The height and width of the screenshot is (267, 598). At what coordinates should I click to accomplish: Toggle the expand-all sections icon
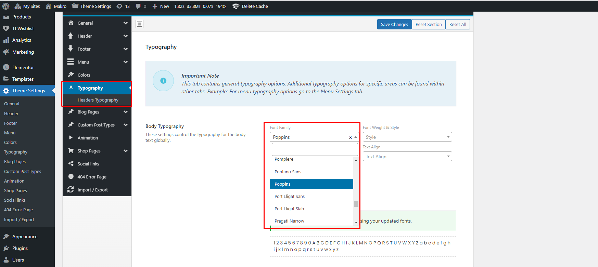(139, 24)
